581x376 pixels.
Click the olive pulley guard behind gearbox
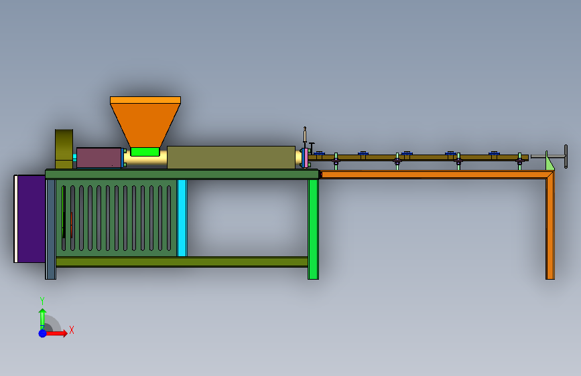(64, 149)
